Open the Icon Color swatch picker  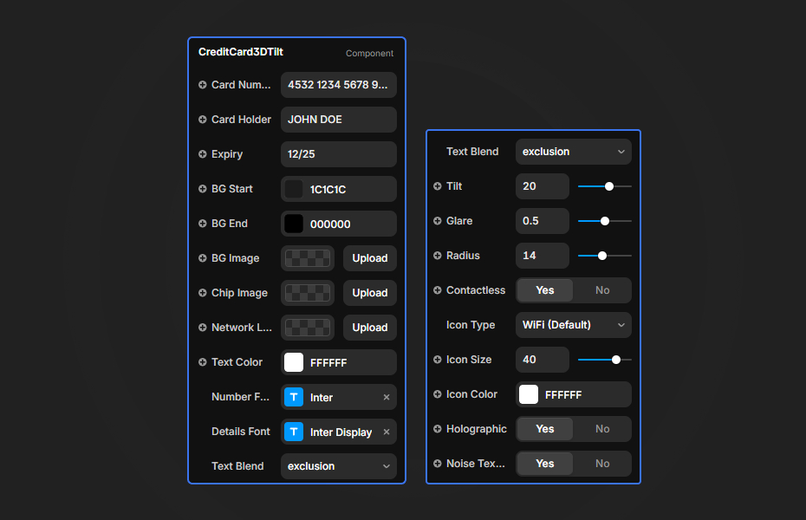click(x=529, y=394)
